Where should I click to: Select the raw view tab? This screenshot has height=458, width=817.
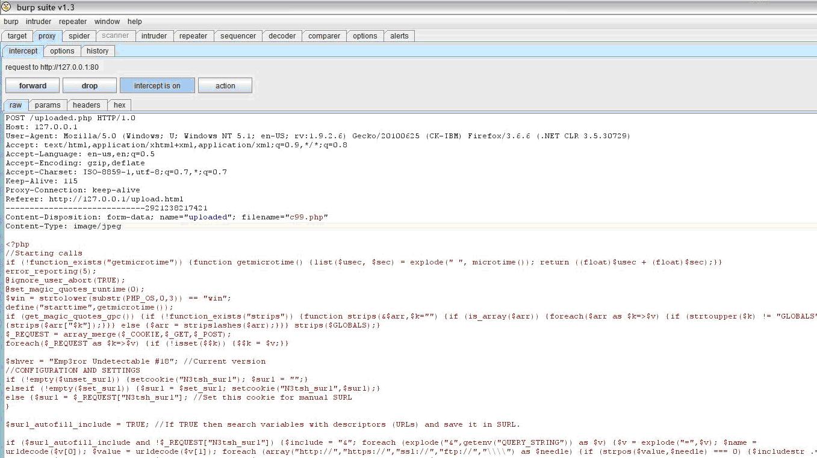[16, 105]
